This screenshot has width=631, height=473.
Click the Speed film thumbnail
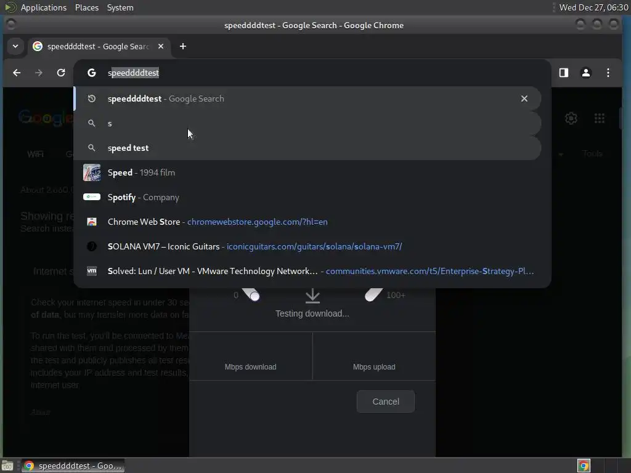(x=92, y=172)
